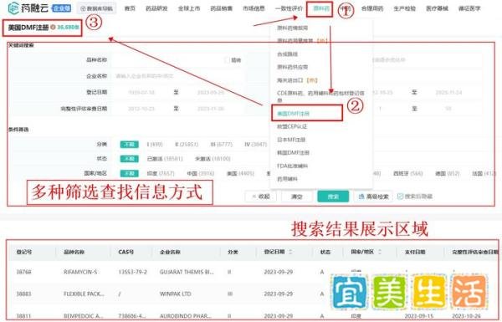Sort by the 登记日期 column arrows

290,252
